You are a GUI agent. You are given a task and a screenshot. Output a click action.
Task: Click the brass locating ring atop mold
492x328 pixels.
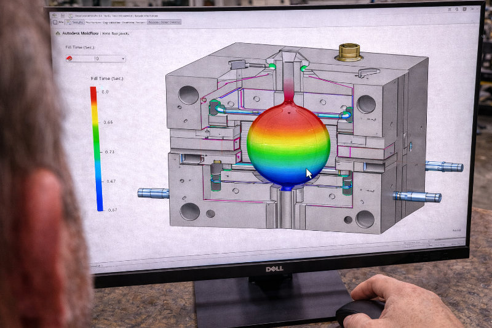point(349,52)
